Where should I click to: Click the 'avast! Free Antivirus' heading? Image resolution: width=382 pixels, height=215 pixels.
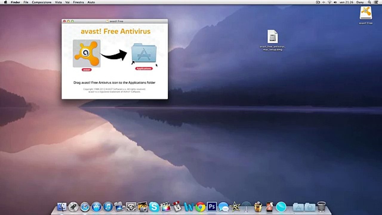[x=116, y=31]
